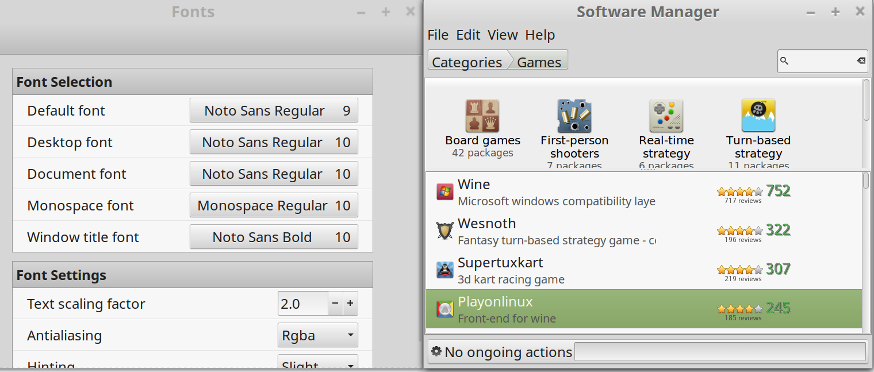Click the Playonlinux application icon
This screenshot has width=874, height=372.
coord(445,309)
